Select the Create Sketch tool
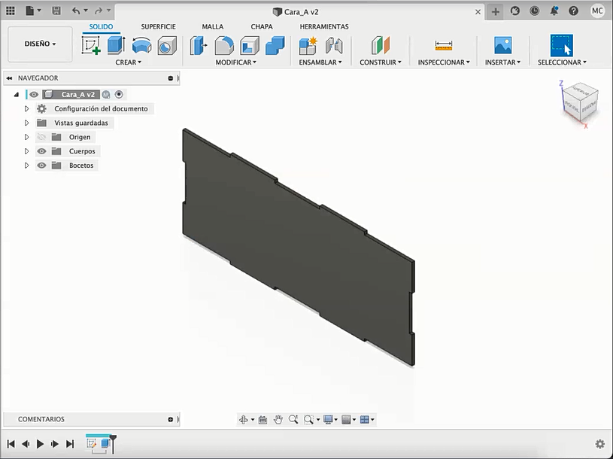 point(91,45)
